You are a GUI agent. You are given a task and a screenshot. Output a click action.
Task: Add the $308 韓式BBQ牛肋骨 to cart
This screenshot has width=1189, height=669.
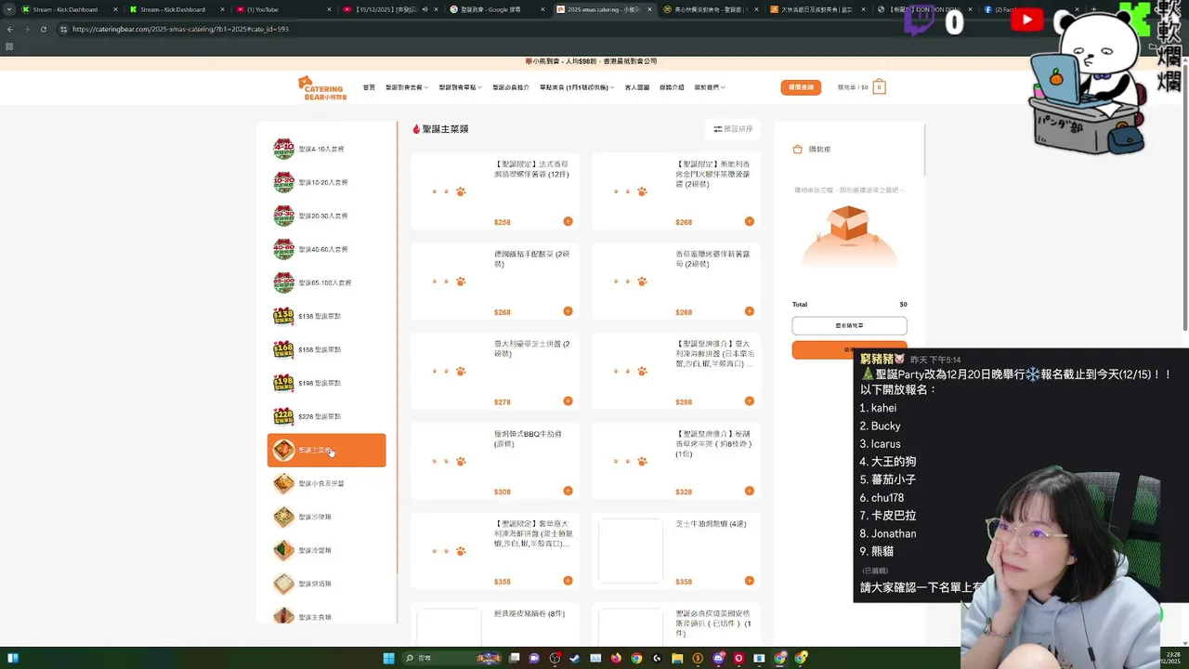click(x=568, y=491)
